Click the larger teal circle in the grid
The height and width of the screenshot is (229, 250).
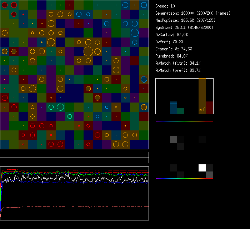pos(60,107)
